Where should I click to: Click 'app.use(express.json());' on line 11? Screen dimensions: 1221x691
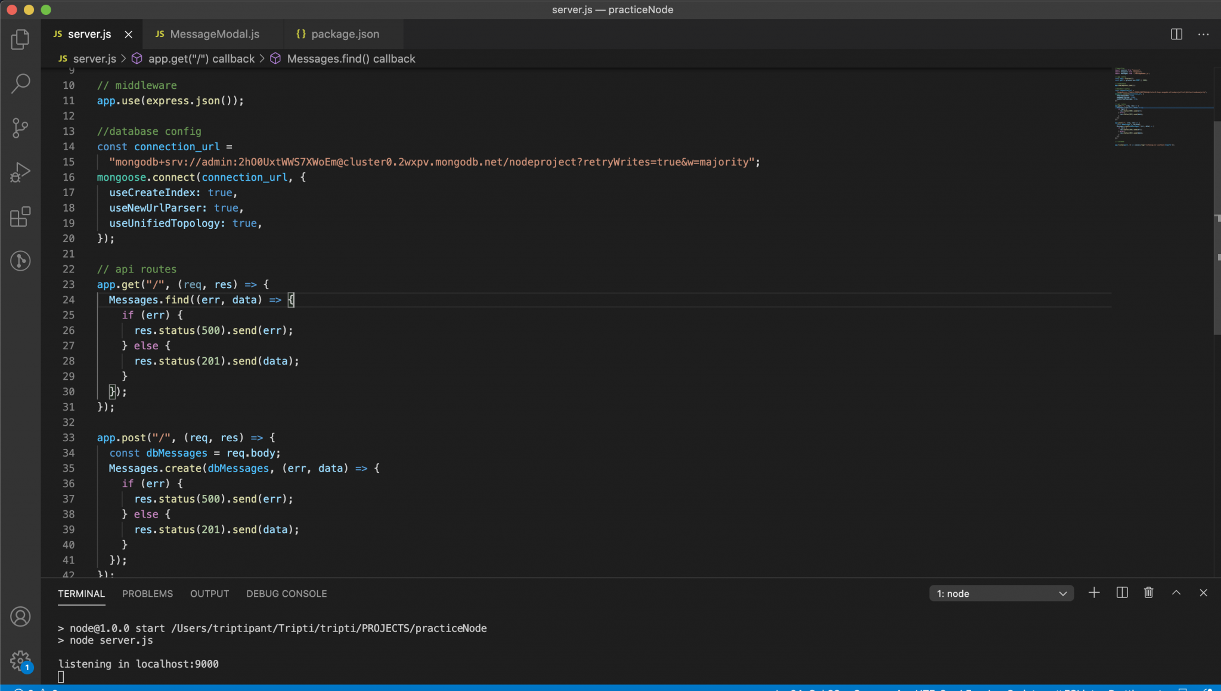point(171,101)
